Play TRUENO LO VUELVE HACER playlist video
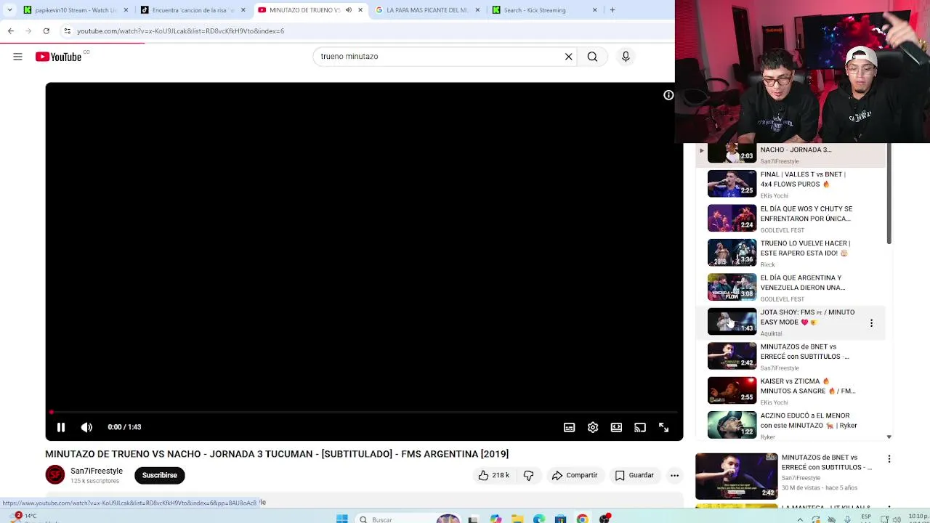This screenshot has height=523, width=930. (x=790, y=253)
